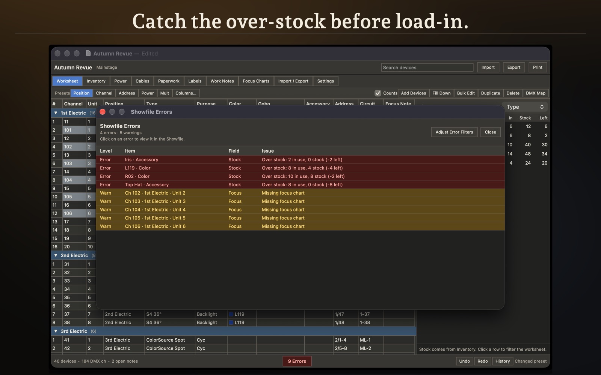The height and width of the screenshot is (375, 601).
Task: Collapse the 2nd Electric group
Action: click(56, 255)
